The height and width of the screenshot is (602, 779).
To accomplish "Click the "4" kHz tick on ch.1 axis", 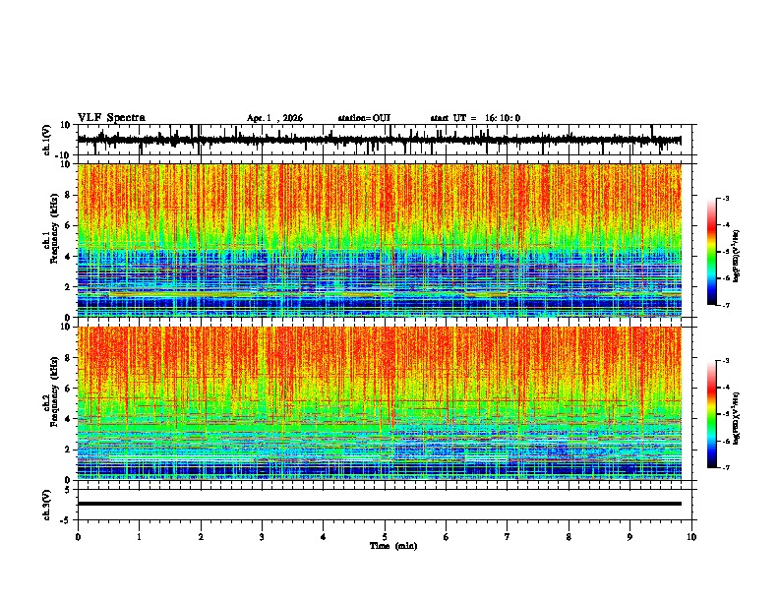I will (68, 257).
